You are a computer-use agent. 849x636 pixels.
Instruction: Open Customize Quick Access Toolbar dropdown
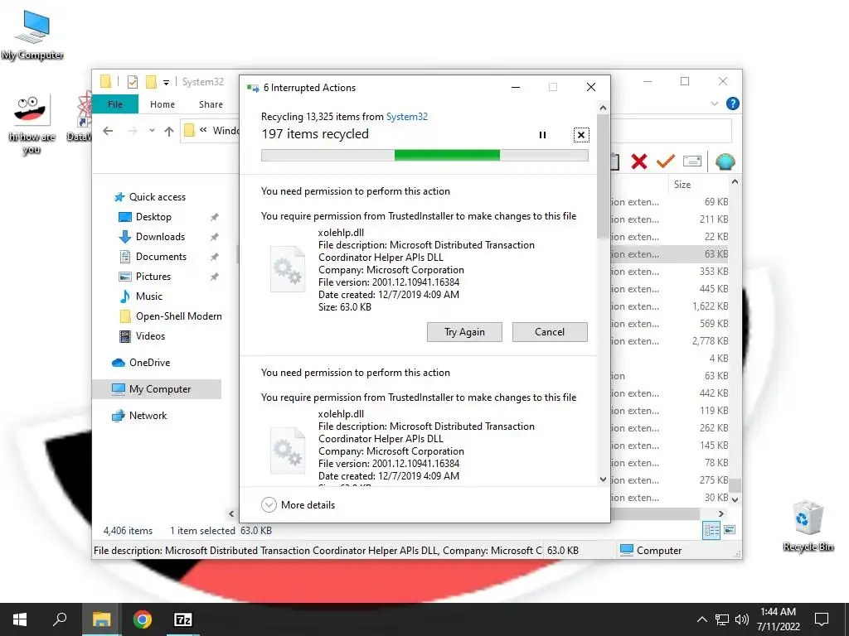pos(166,82)
